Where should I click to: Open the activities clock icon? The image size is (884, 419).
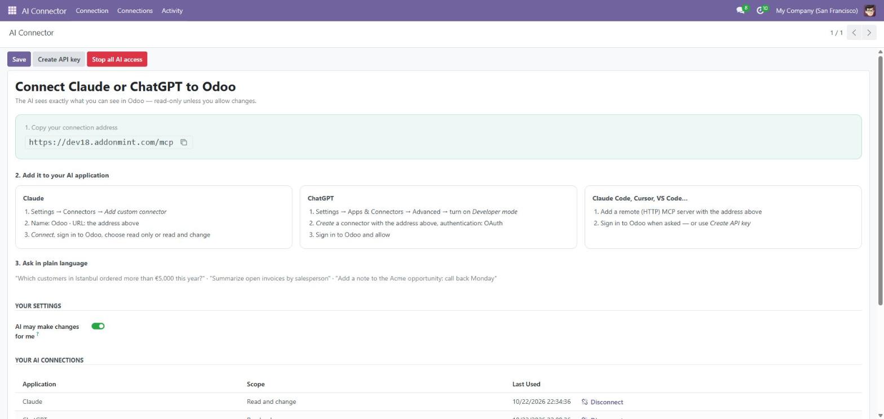pyautogui.click(x=760, y=11)
